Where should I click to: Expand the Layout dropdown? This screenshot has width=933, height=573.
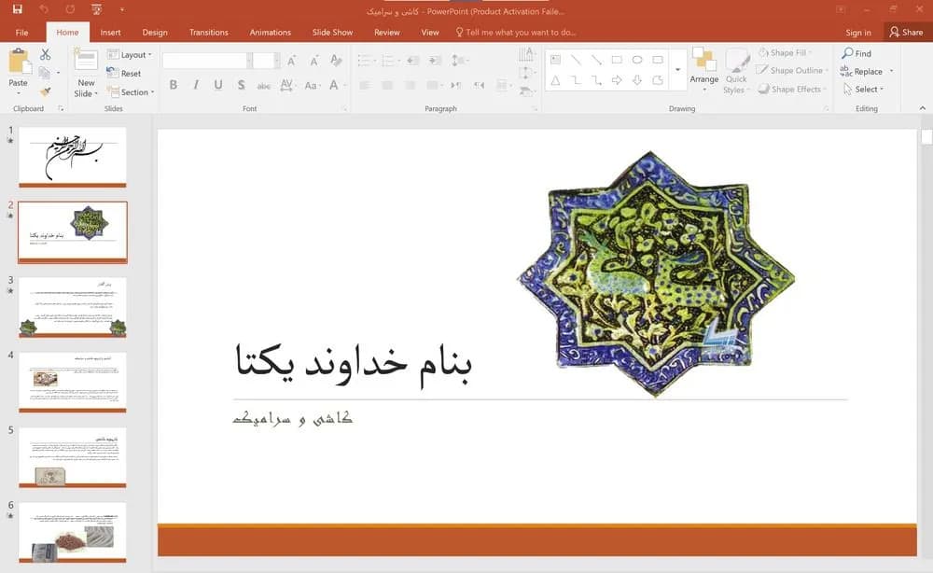(x=129, y=55)
